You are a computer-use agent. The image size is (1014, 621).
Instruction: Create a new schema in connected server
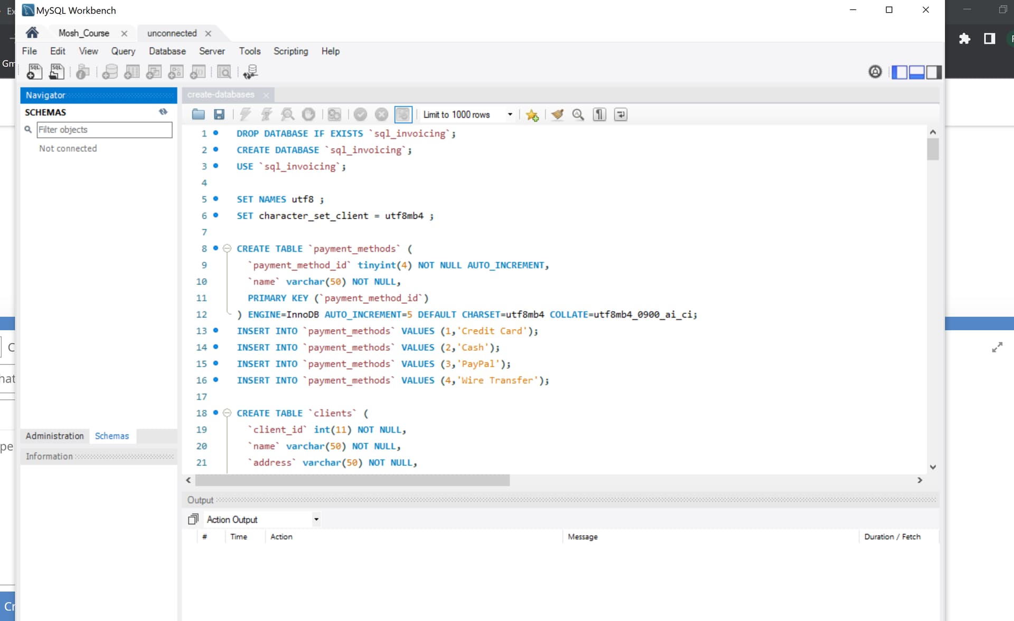(110, 72)
